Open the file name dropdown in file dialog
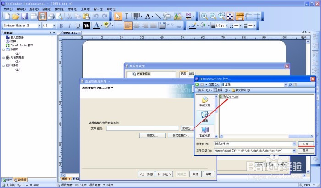This screenshot has width=321, height=188. coord(294,144)
